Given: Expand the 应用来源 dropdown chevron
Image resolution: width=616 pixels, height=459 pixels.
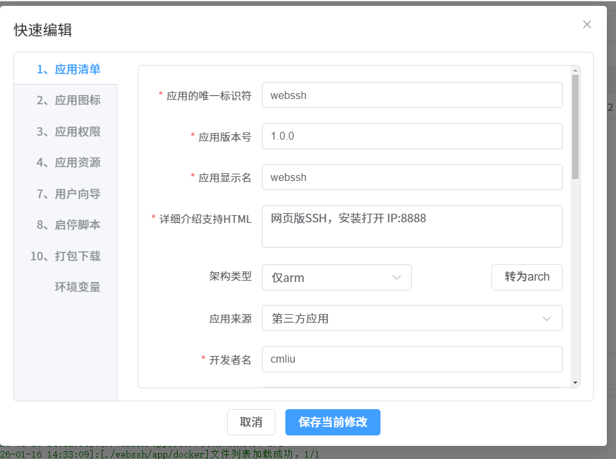Looking at the screenshot, I should click(546, 319).
